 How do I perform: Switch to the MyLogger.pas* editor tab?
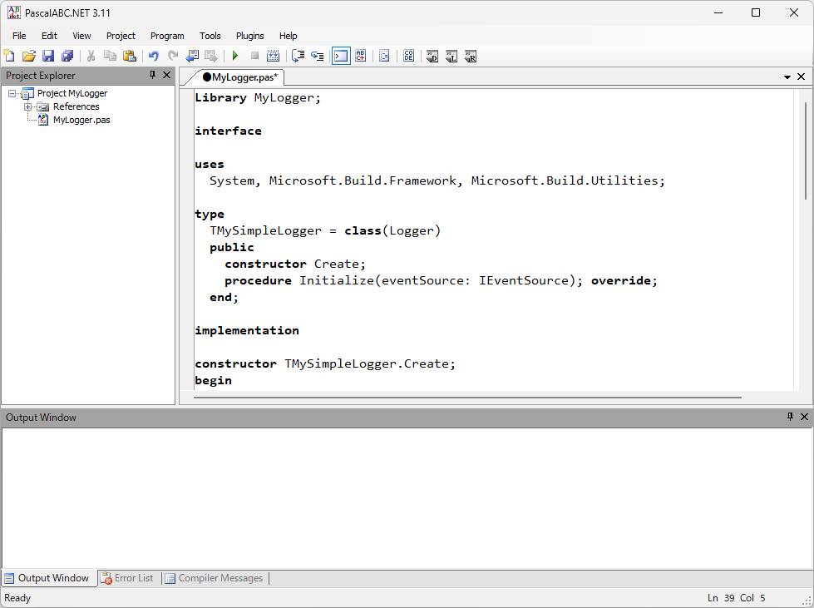(239, 77)
